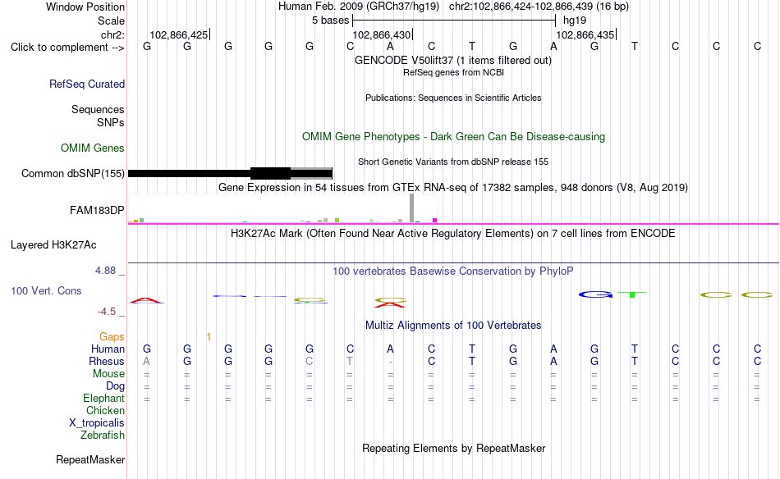Click the X_tropicalis species label
Image resolution: width=780 pixels, height=479 pixels.
point(97,423)
